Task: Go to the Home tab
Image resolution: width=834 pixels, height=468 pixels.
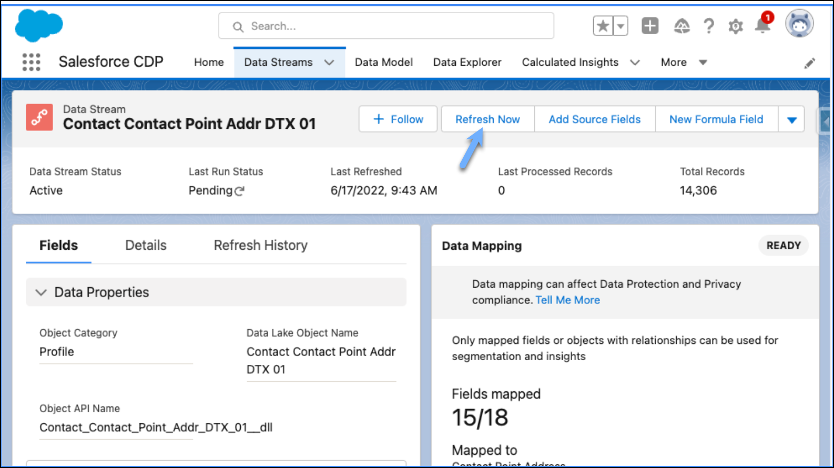Action: point(209,62)
